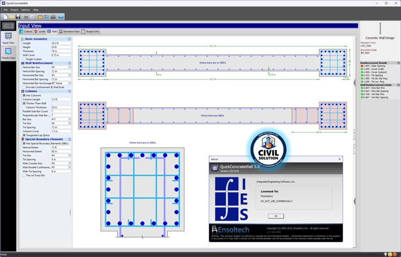The height and width of the screenshot is (257, 401).
Task: Click the blue info bubble icon
Action: 61,17
